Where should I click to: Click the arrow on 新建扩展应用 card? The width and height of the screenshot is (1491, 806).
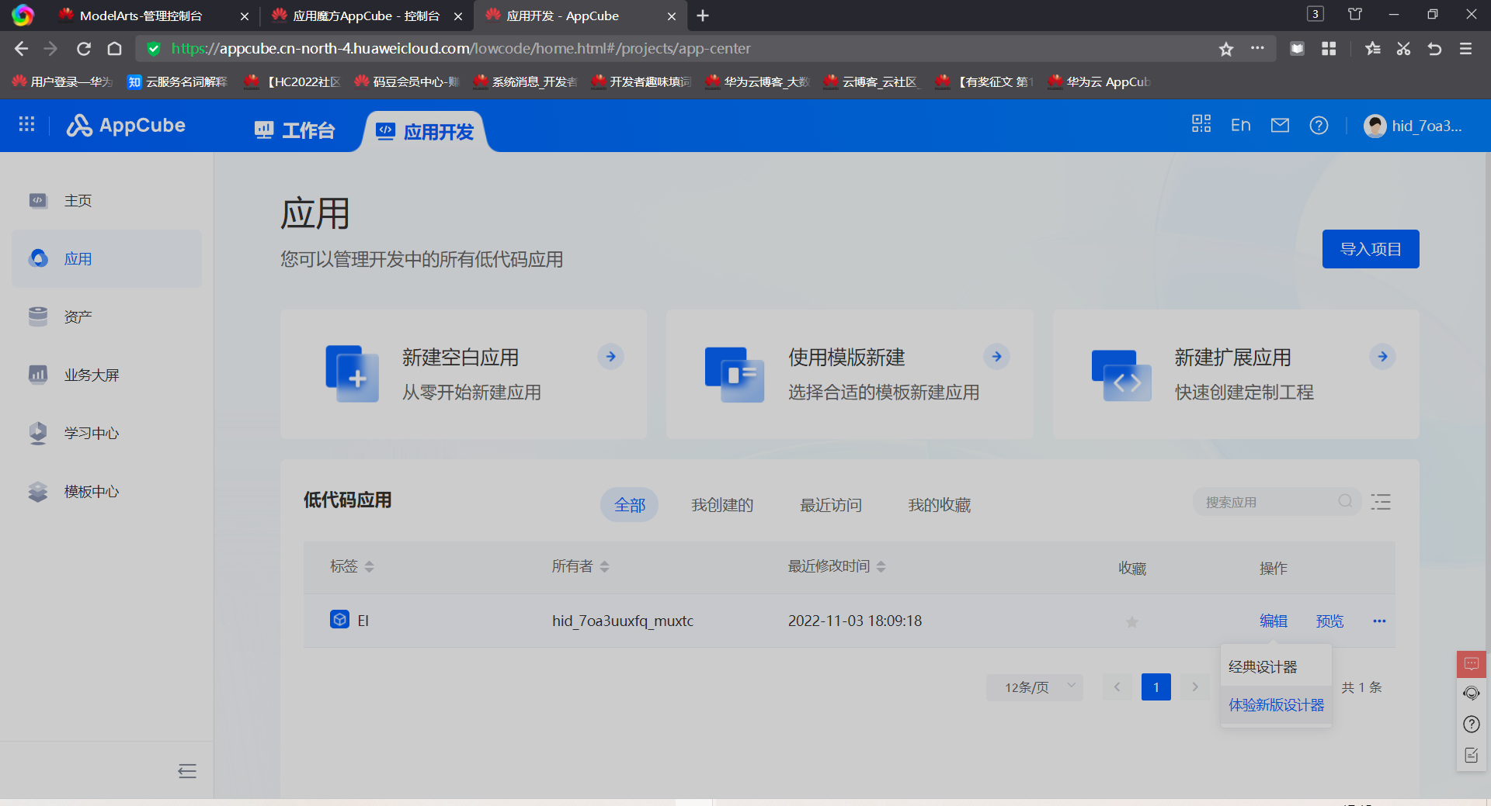[x=1383, y=356]
